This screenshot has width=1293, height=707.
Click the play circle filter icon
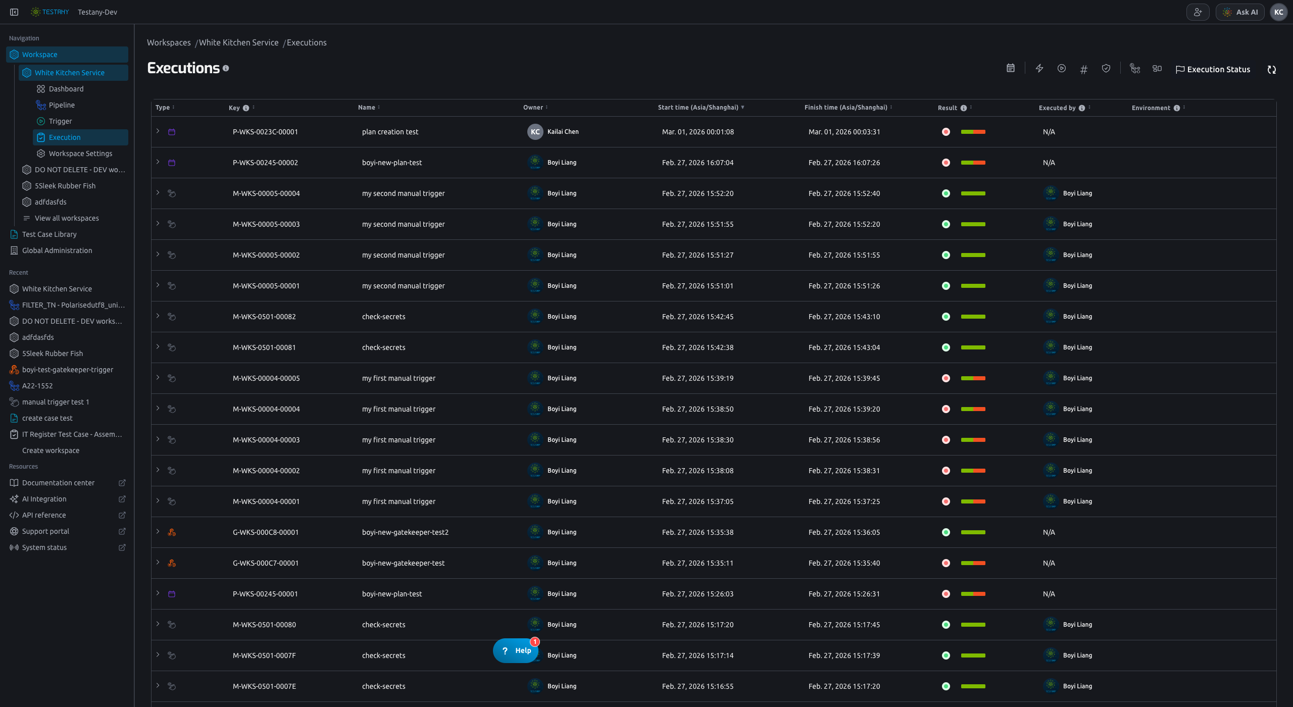click(1062, 68)
